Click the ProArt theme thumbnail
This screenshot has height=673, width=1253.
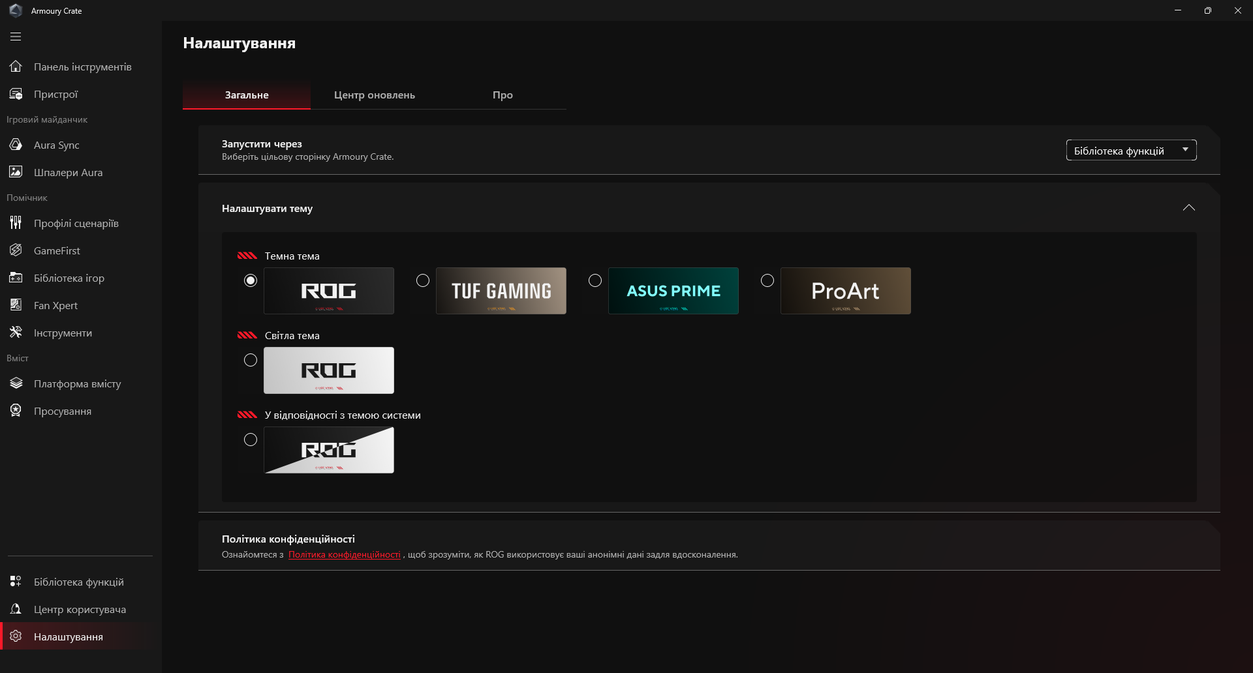pyautogui.click(x=846, y=291)
